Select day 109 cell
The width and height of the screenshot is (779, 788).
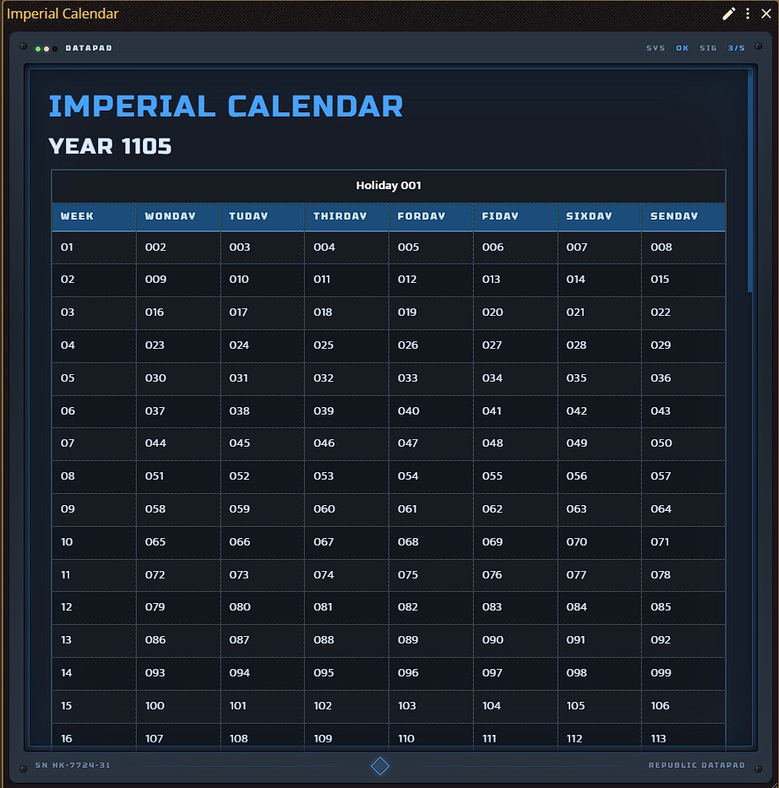click(346, 737)
